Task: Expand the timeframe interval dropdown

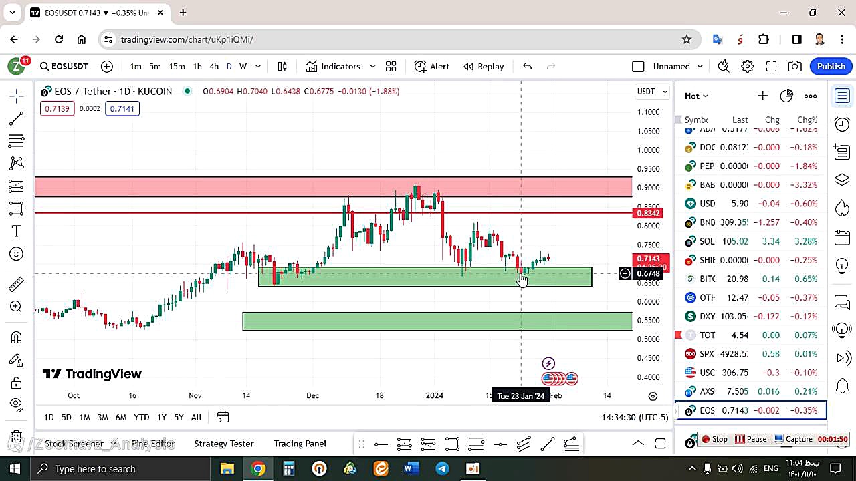Action: coord(258,66)
